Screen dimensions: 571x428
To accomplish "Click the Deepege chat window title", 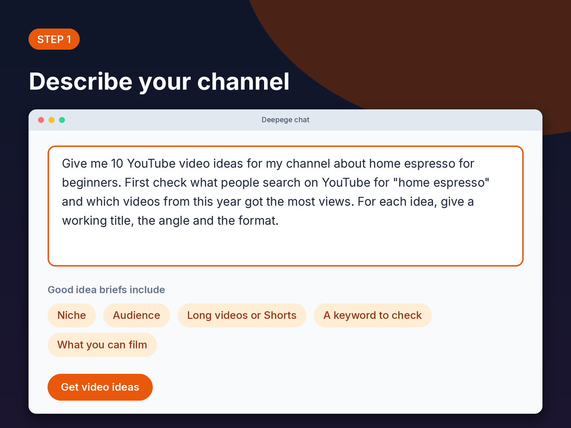I will point(285,120).
